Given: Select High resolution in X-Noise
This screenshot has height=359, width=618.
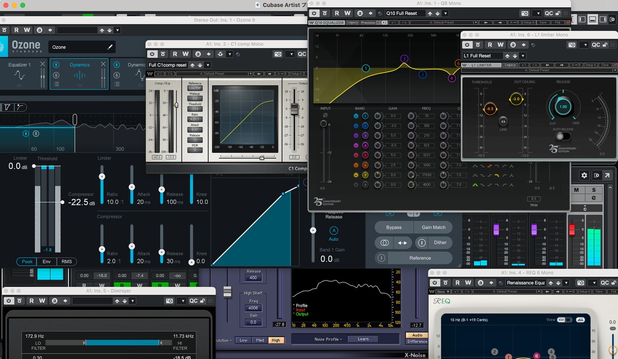Looking at the screenshot, I should 276,340.
